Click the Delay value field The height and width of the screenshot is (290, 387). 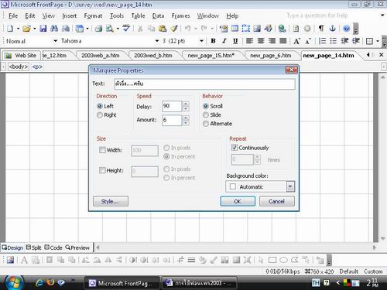pyautogui.click(x=172, y=106)
